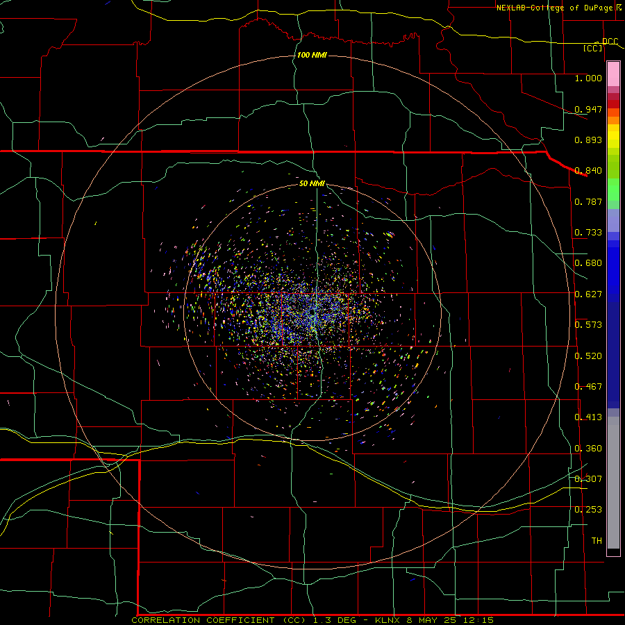This screenshot has height=625, width=625.
Task: Click the 0.520 scale value
Action: pyautogui.click(x=588, y=356)
